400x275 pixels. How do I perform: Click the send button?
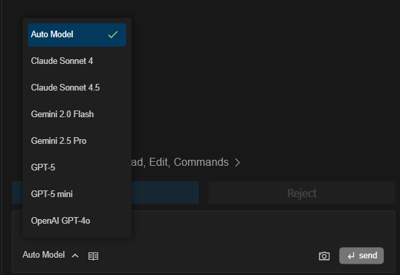tap(361, 256)
